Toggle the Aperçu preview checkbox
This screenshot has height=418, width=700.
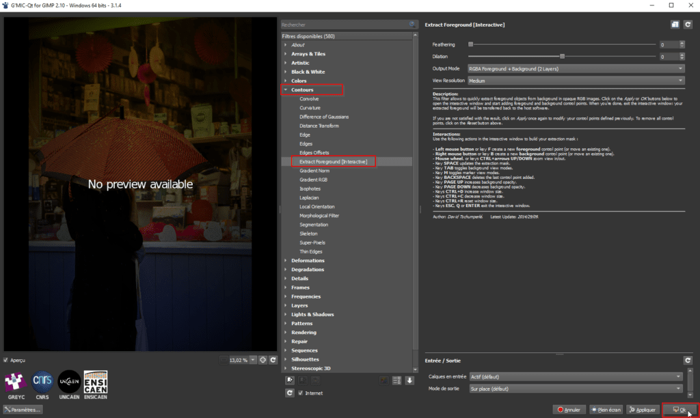(7, 360)
